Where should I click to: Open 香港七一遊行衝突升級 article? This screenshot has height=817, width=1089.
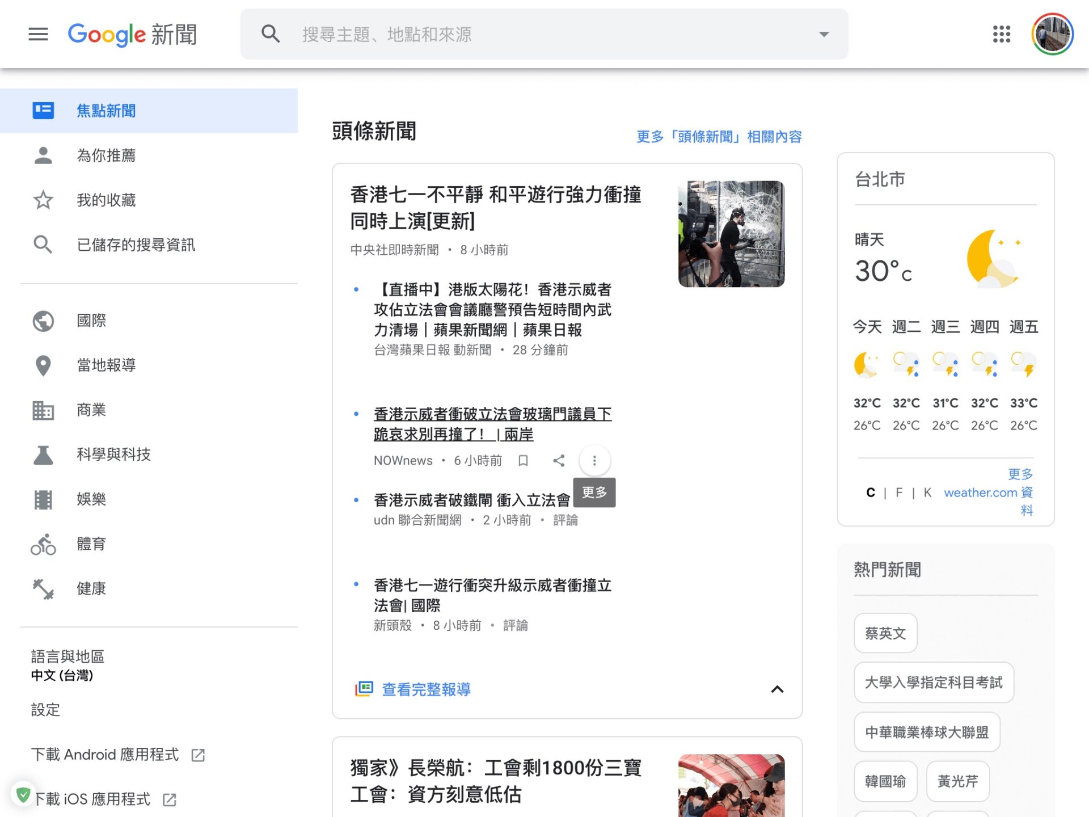[x=492, y=595]
